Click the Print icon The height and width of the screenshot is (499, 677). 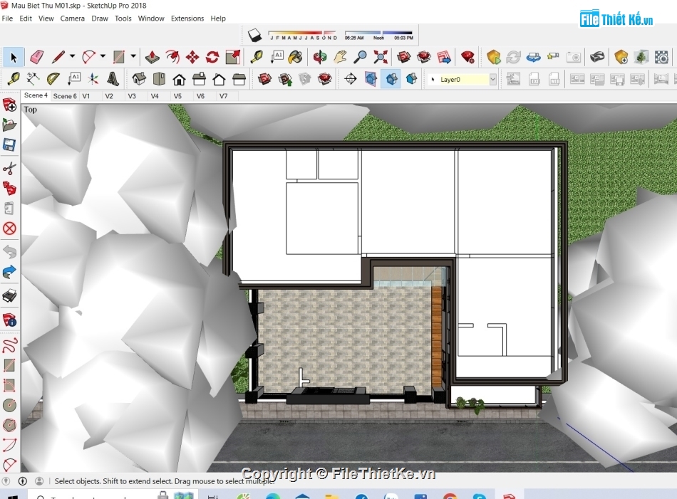click(9, 296)
